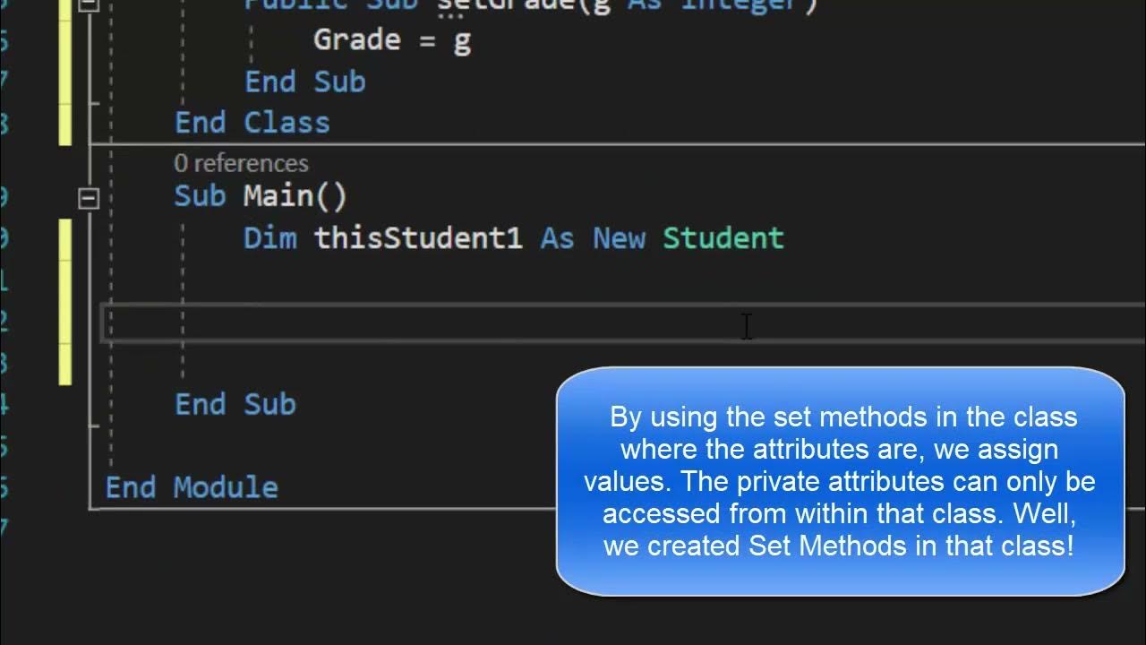Click the highlighted empty current line
The width and height of the screenshot is (1146, 645).
click(448, 322)
